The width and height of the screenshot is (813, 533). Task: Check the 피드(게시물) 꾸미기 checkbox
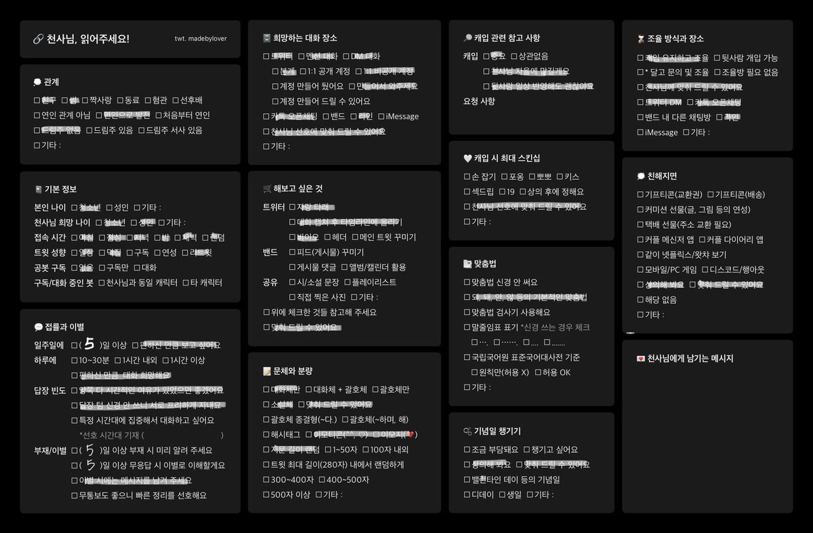(x=292, y=252)
